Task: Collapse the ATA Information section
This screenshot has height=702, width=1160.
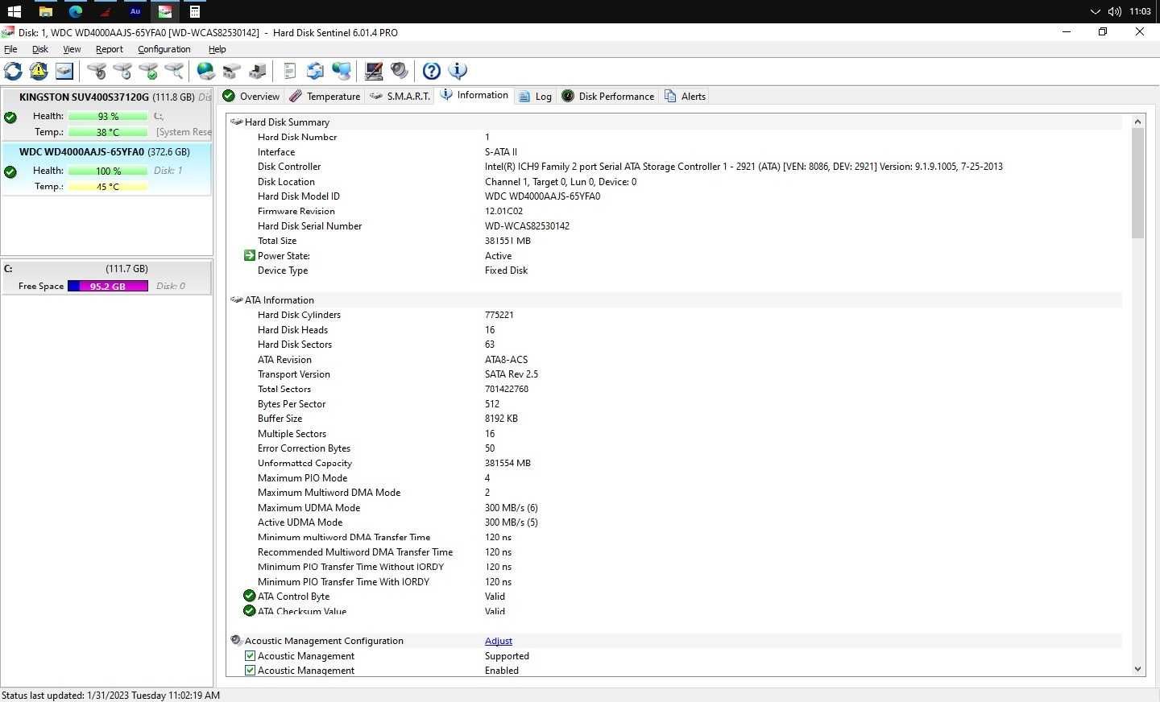Action: [236, 299]
